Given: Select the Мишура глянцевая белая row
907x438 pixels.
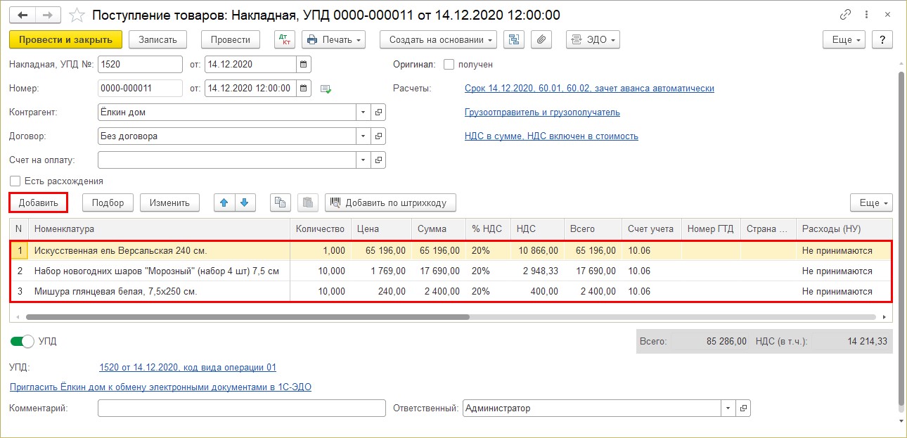Looking at the screenshot, I should (x=451, y=291).
